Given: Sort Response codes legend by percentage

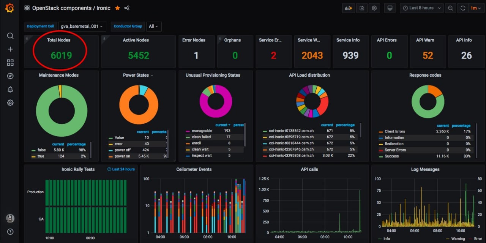Looking at the screenshot, I should click(x=461, y=126).
